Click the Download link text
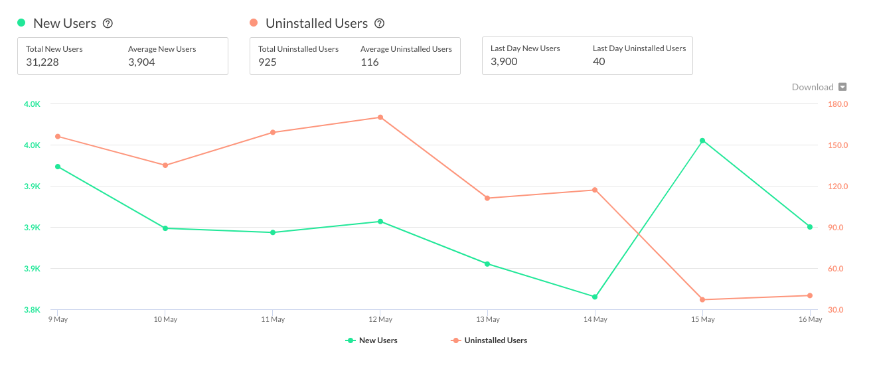The height and width of the screenshot is (369, 869). [812, 87]
